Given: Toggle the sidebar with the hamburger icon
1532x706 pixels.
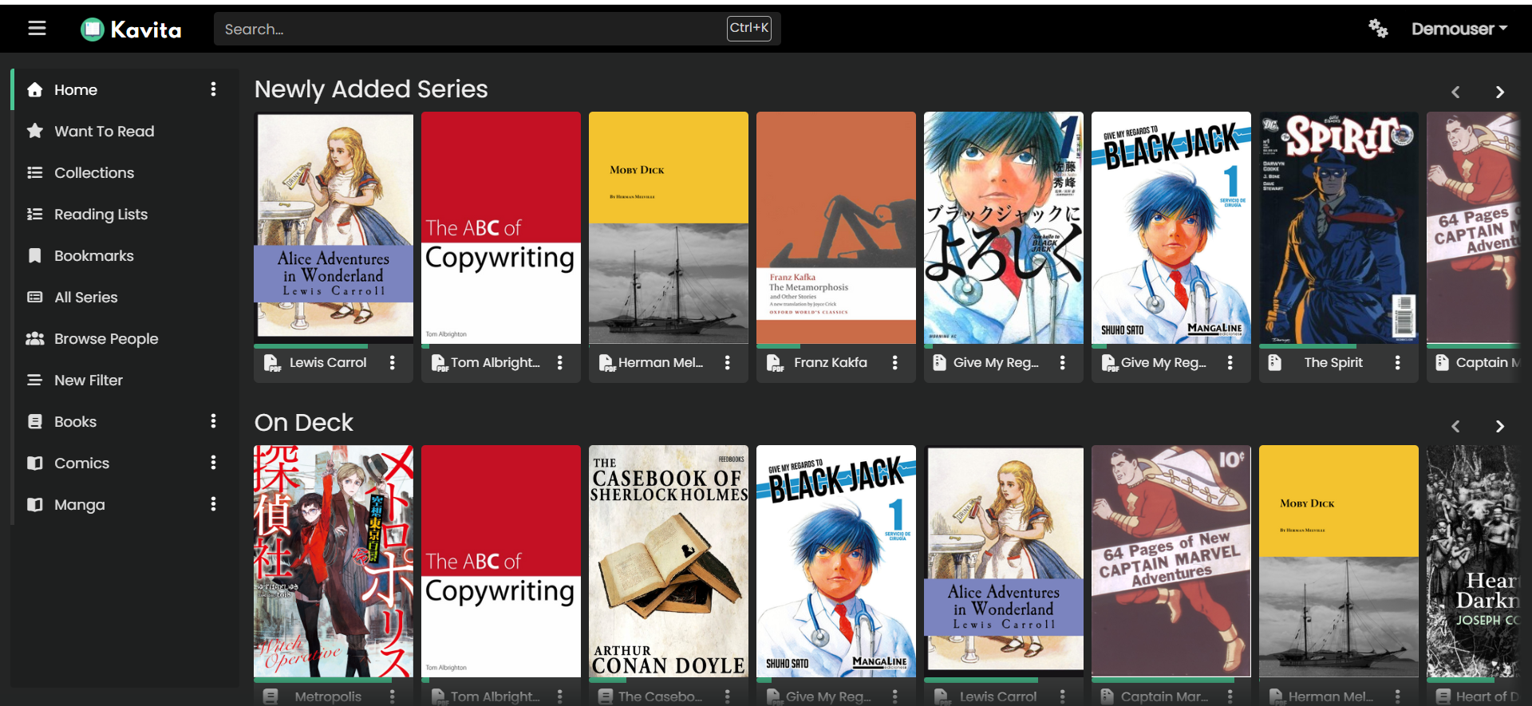Looking at the screenshot, I should click(37, 29).
